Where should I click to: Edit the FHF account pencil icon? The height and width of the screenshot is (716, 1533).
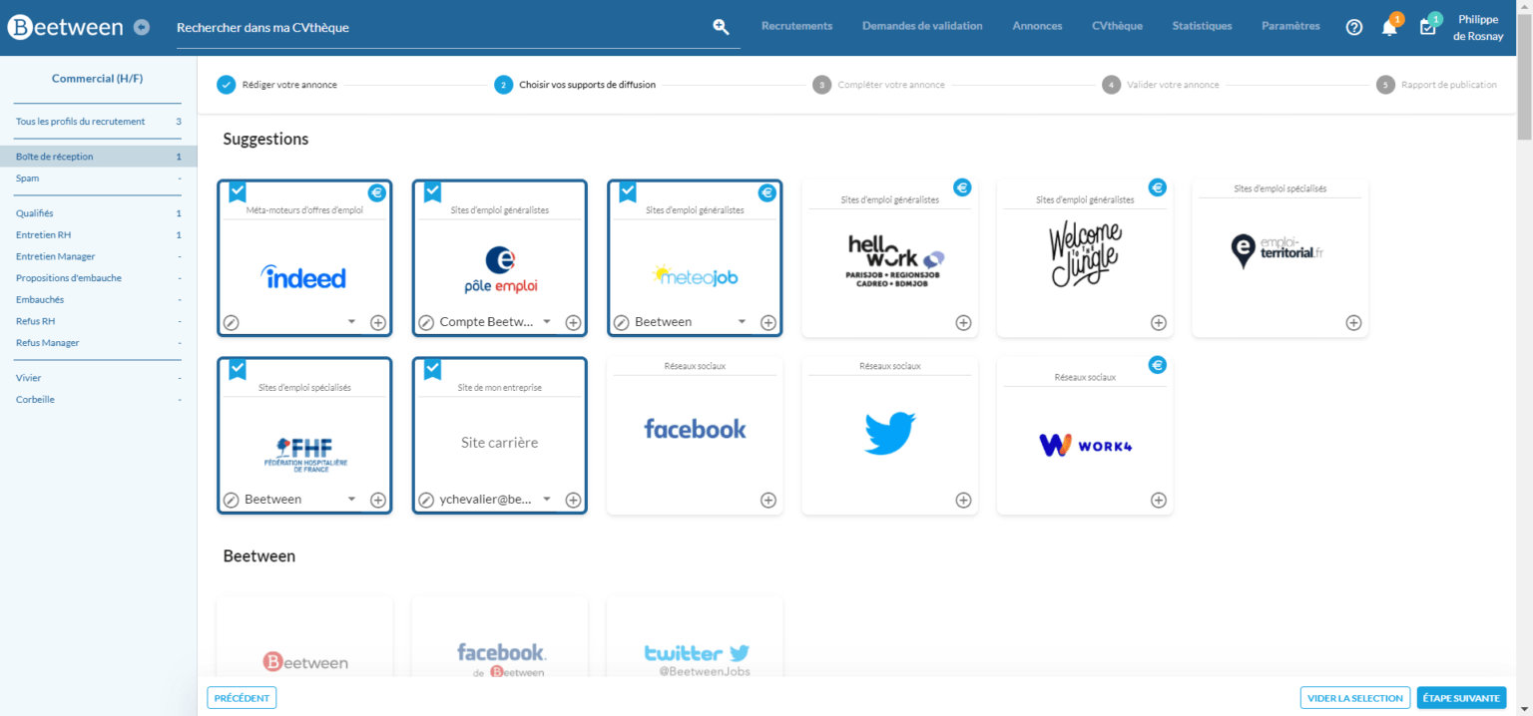231,500
